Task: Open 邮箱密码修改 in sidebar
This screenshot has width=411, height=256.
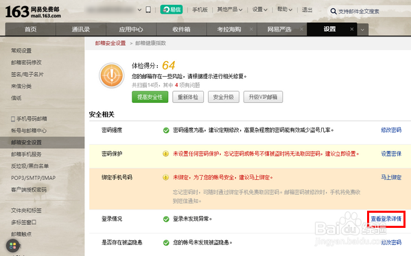Action: (26, 62)
